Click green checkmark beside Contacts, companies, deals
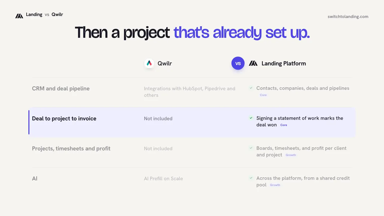384x216 pixels. pyautogui.click(x=251, y=88)
